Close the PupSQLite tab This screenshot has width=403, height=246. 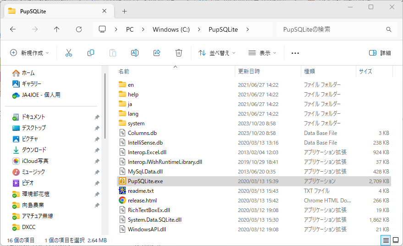tap(105, 11)
